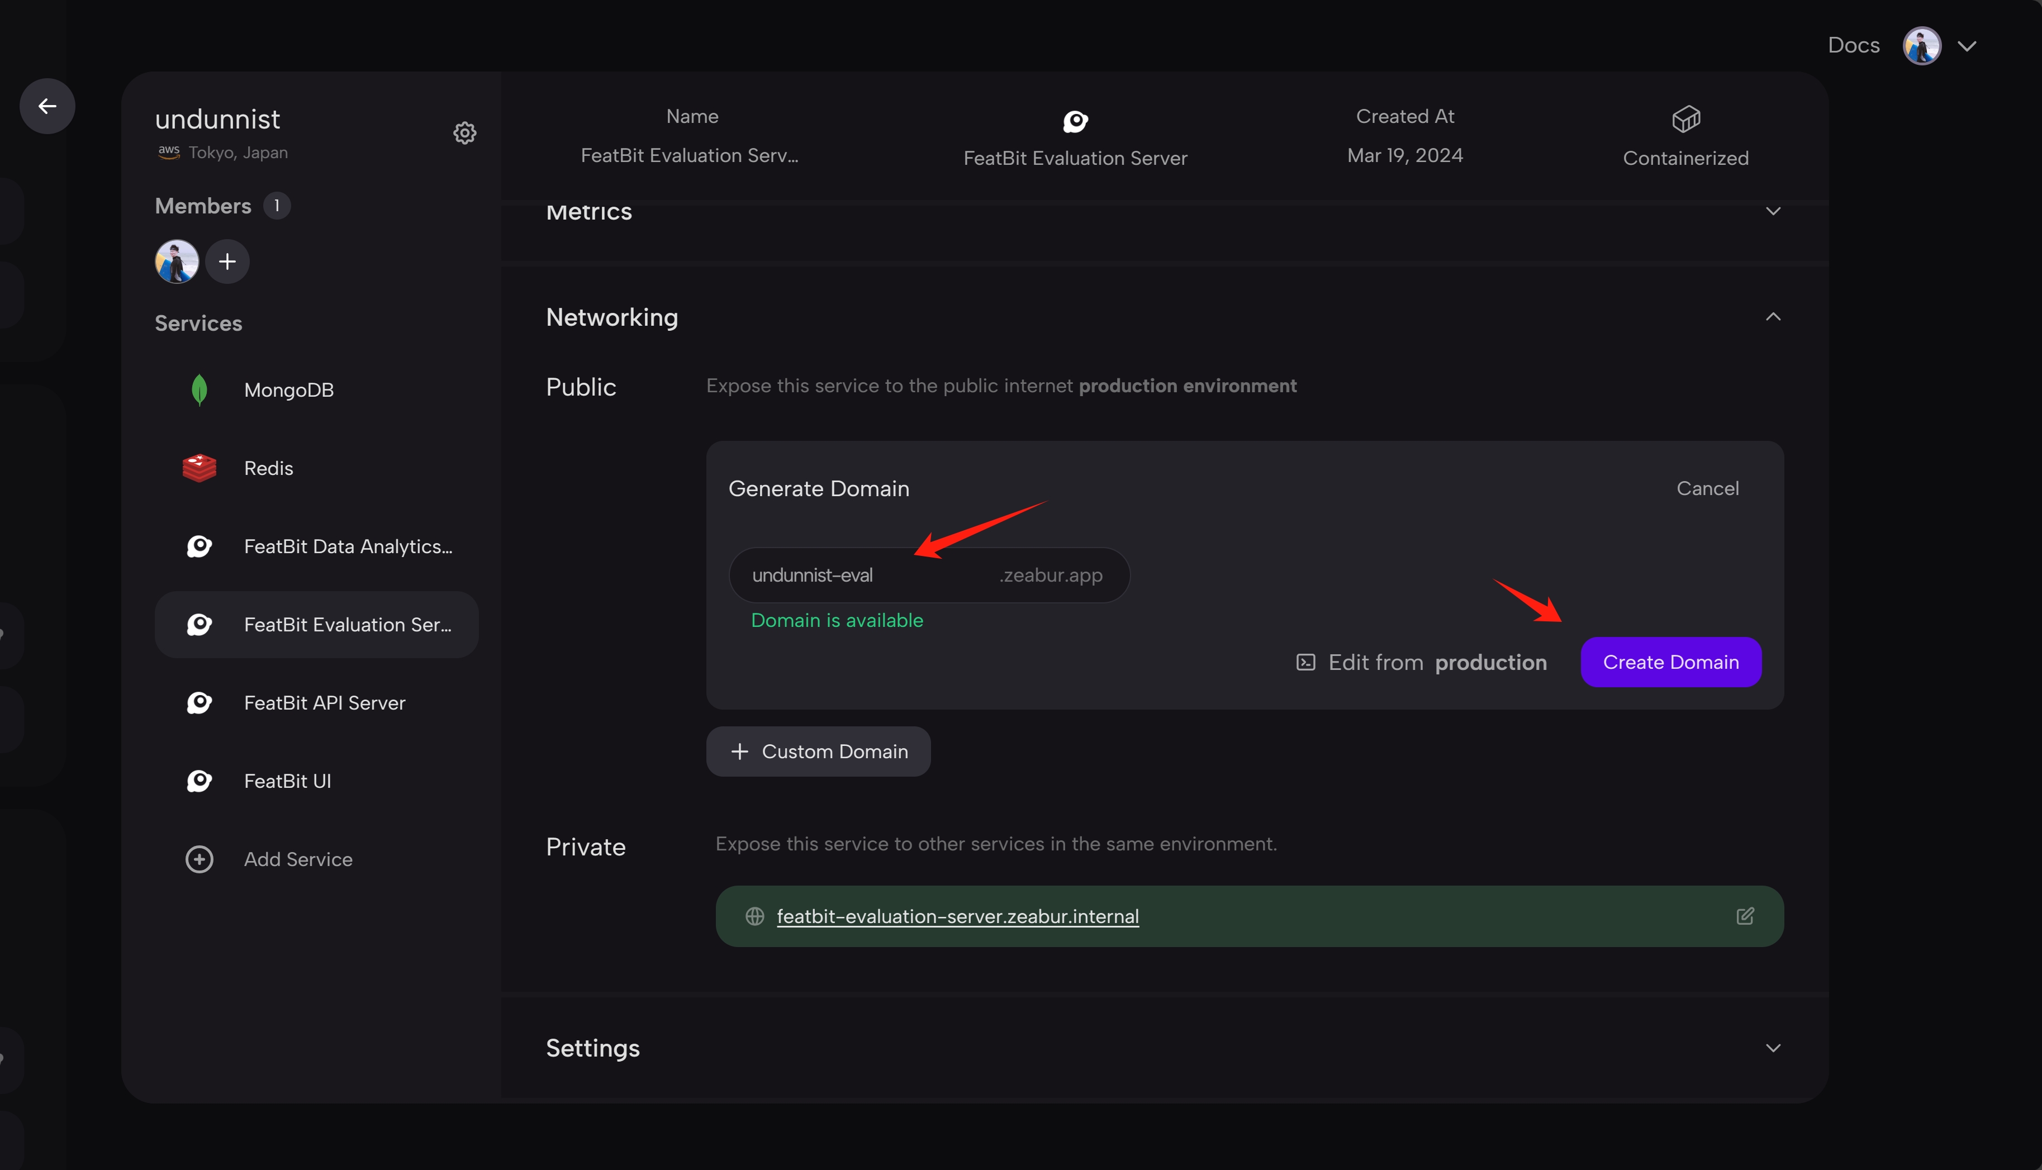Cancel domain generation
The width and height of the screenshot is (2042, 1170).
click(x=1708, y=488)
